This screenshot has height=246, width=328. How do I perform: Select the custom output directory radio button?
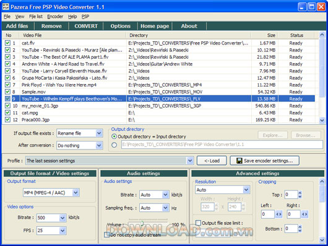[x=114, y=145]
